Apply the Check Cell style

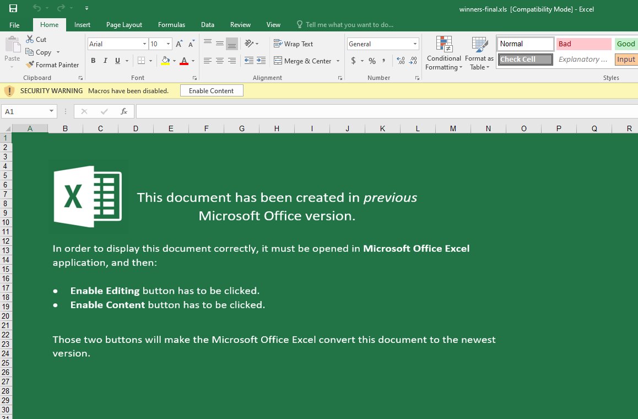[x=526, y=59]
